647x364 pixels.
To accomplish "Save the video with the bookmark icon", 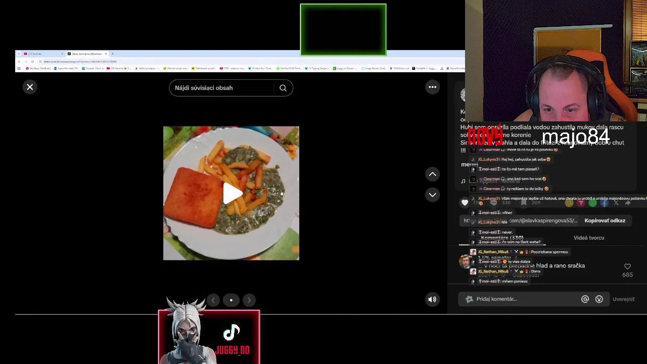I will point(524,203).
